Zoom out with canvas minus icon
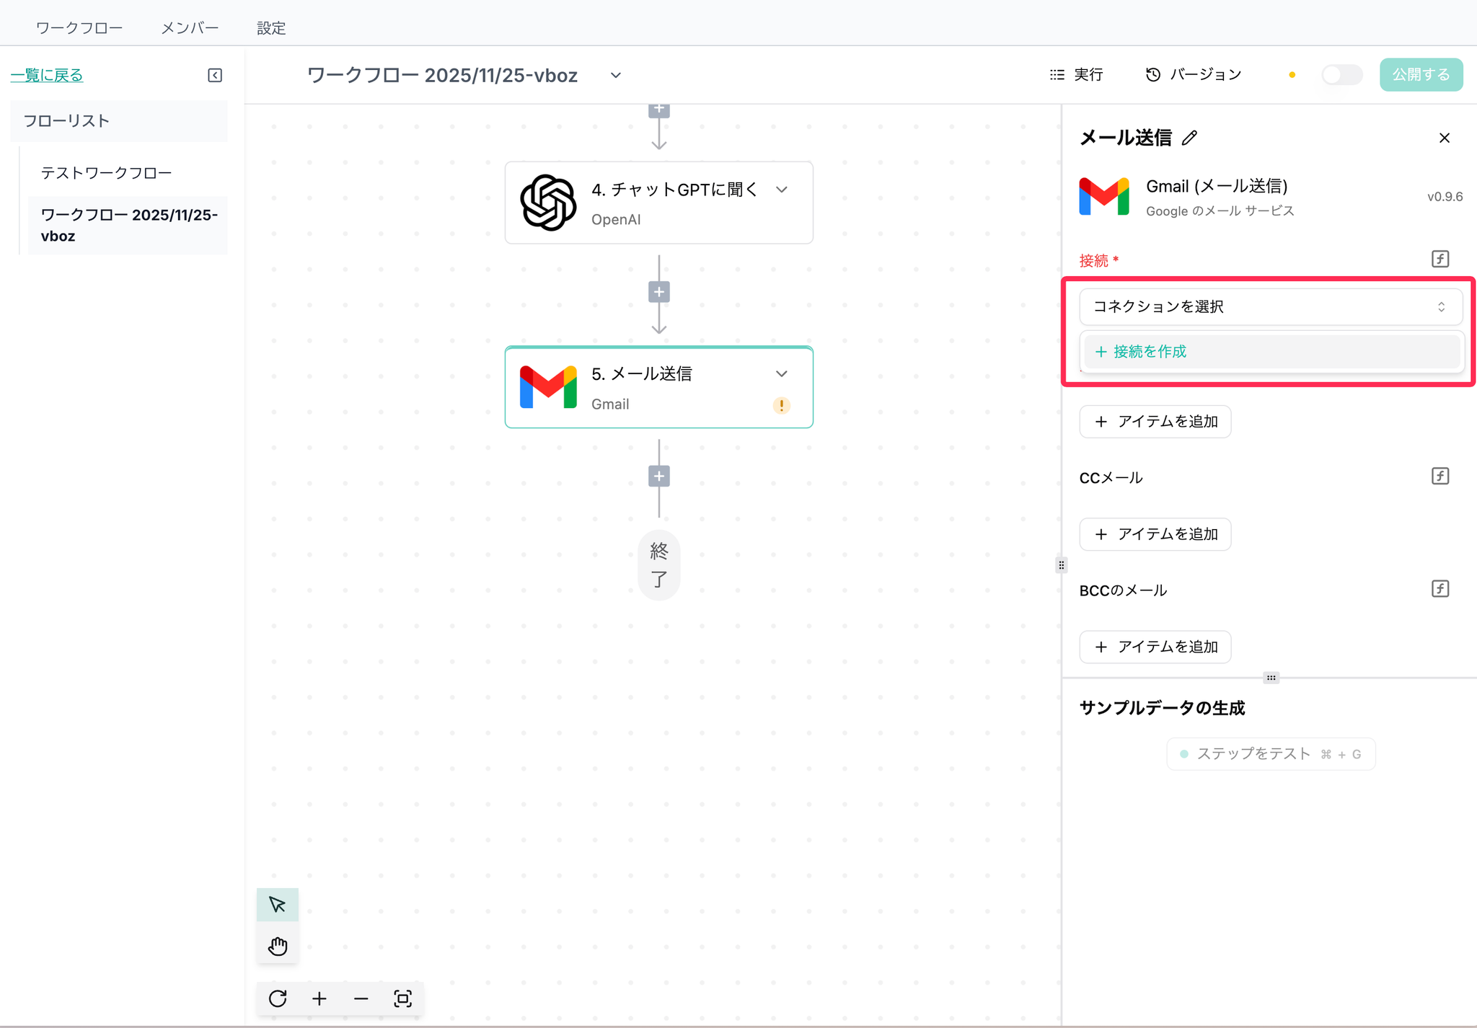 (361, 998)
